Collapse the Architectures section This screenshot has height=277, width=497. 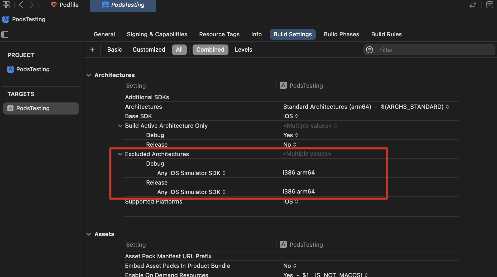[x=89, y=75]
